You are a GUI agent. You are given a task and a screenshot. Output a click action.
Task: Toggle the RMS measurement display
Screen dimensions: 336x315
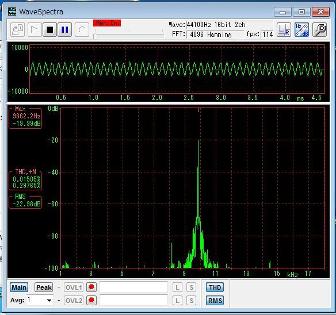coord(215,301)
